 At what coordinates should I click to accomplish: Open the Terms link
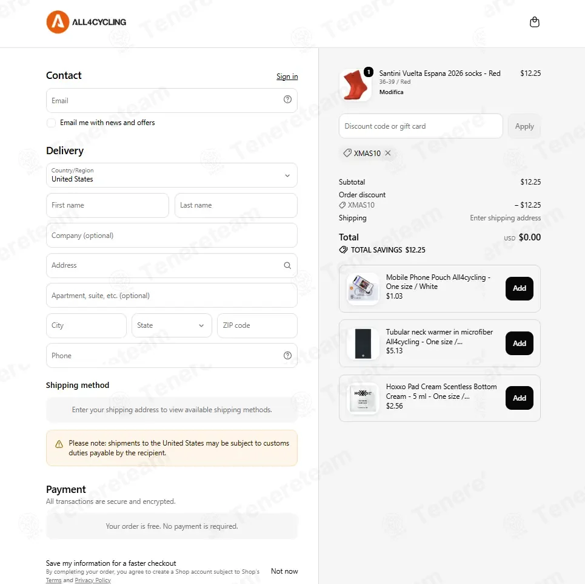click(x=54, y=580)
